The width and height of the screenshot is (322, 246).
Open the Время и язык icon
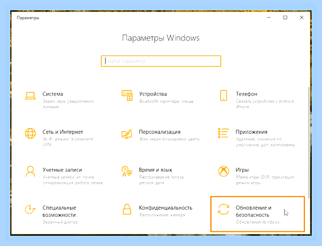pyautogui.click(x=127, y=171)
